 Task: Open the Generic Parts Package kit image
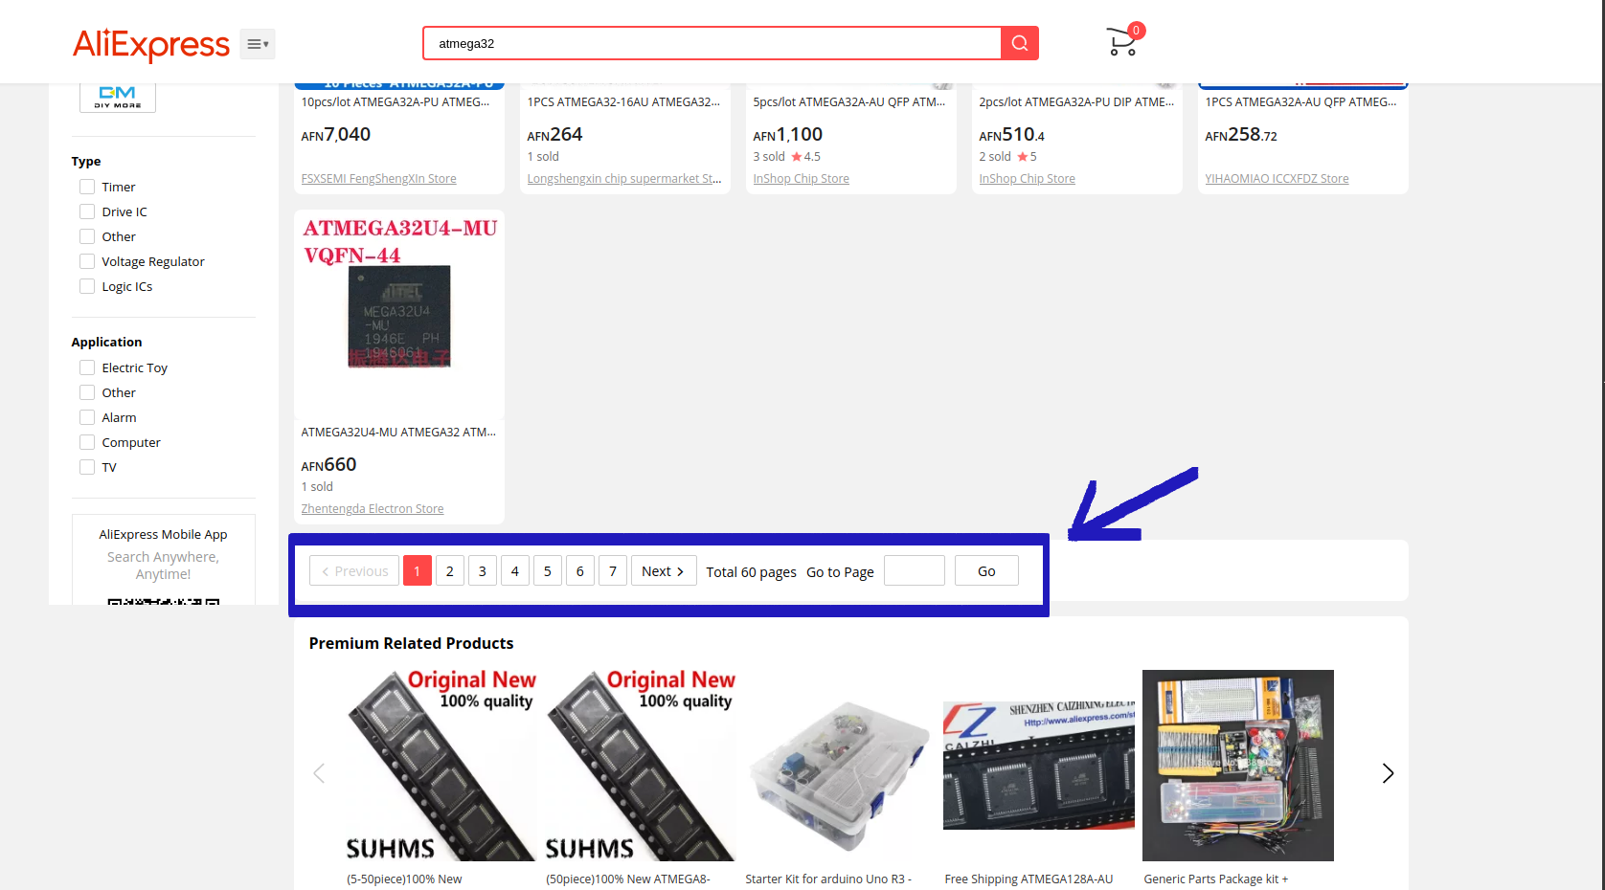click(1238, 766)
